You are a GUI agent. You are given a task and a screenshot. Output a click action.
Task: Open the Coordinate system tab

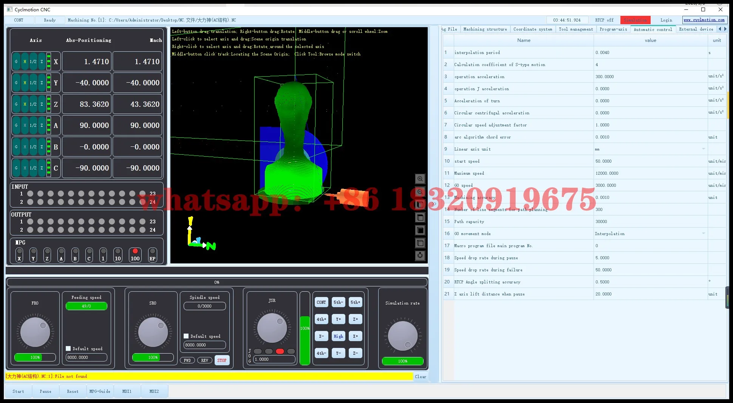532,29
